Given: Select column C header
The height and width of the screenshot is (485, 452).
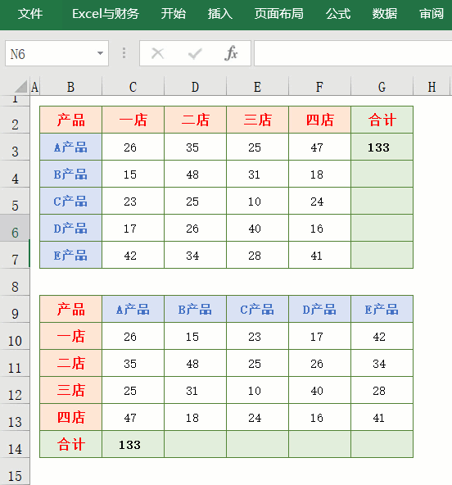Looking at the screenshot, I should coord(133,87).
